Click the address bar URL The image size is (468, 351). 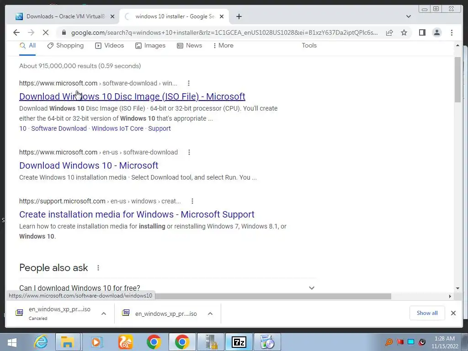[x=224, y=32]
